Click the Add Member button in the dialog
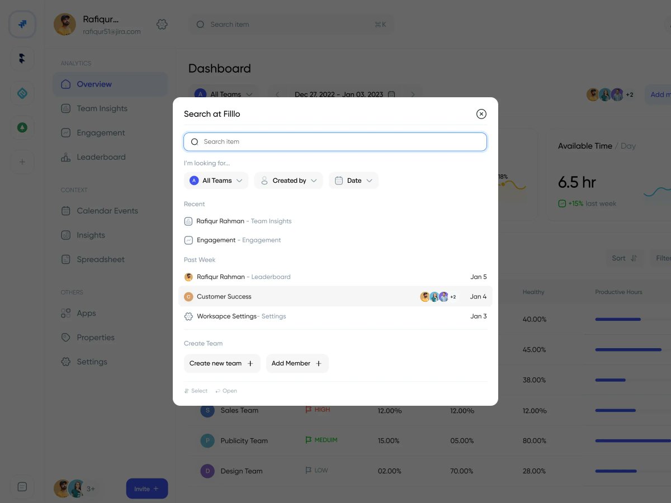This screenshot has height=503, width=671. point(297,363)
